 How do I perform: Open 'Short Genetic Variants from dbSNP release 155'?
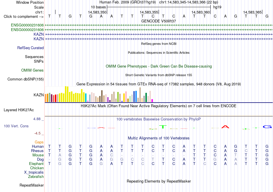[159, 75]
